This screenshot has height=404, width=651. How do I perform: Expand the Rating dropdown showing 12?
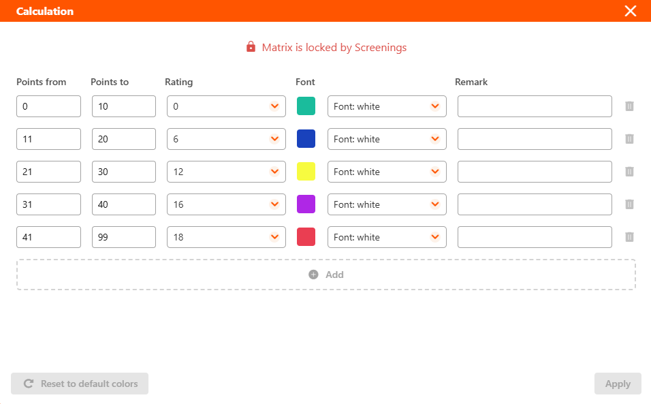[x=226, y=172]
